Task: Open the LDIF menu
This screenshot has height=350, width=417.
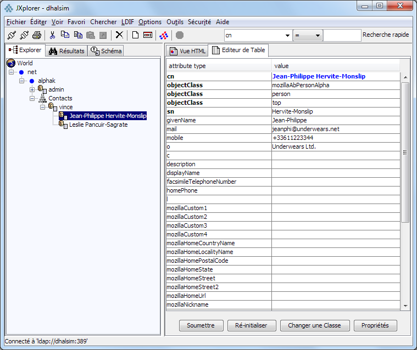Action: point(127,22)
